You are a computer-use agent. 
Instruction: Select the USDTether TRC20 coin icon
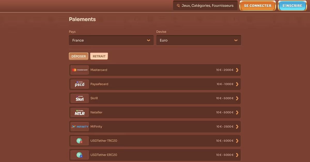coord(79,141)
